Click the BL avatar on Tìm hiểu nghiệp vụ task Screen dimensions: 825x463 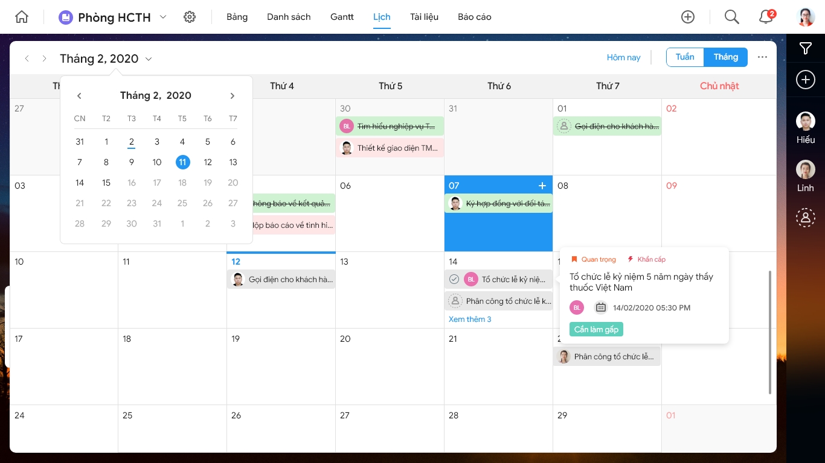click(x=347, y=126)
